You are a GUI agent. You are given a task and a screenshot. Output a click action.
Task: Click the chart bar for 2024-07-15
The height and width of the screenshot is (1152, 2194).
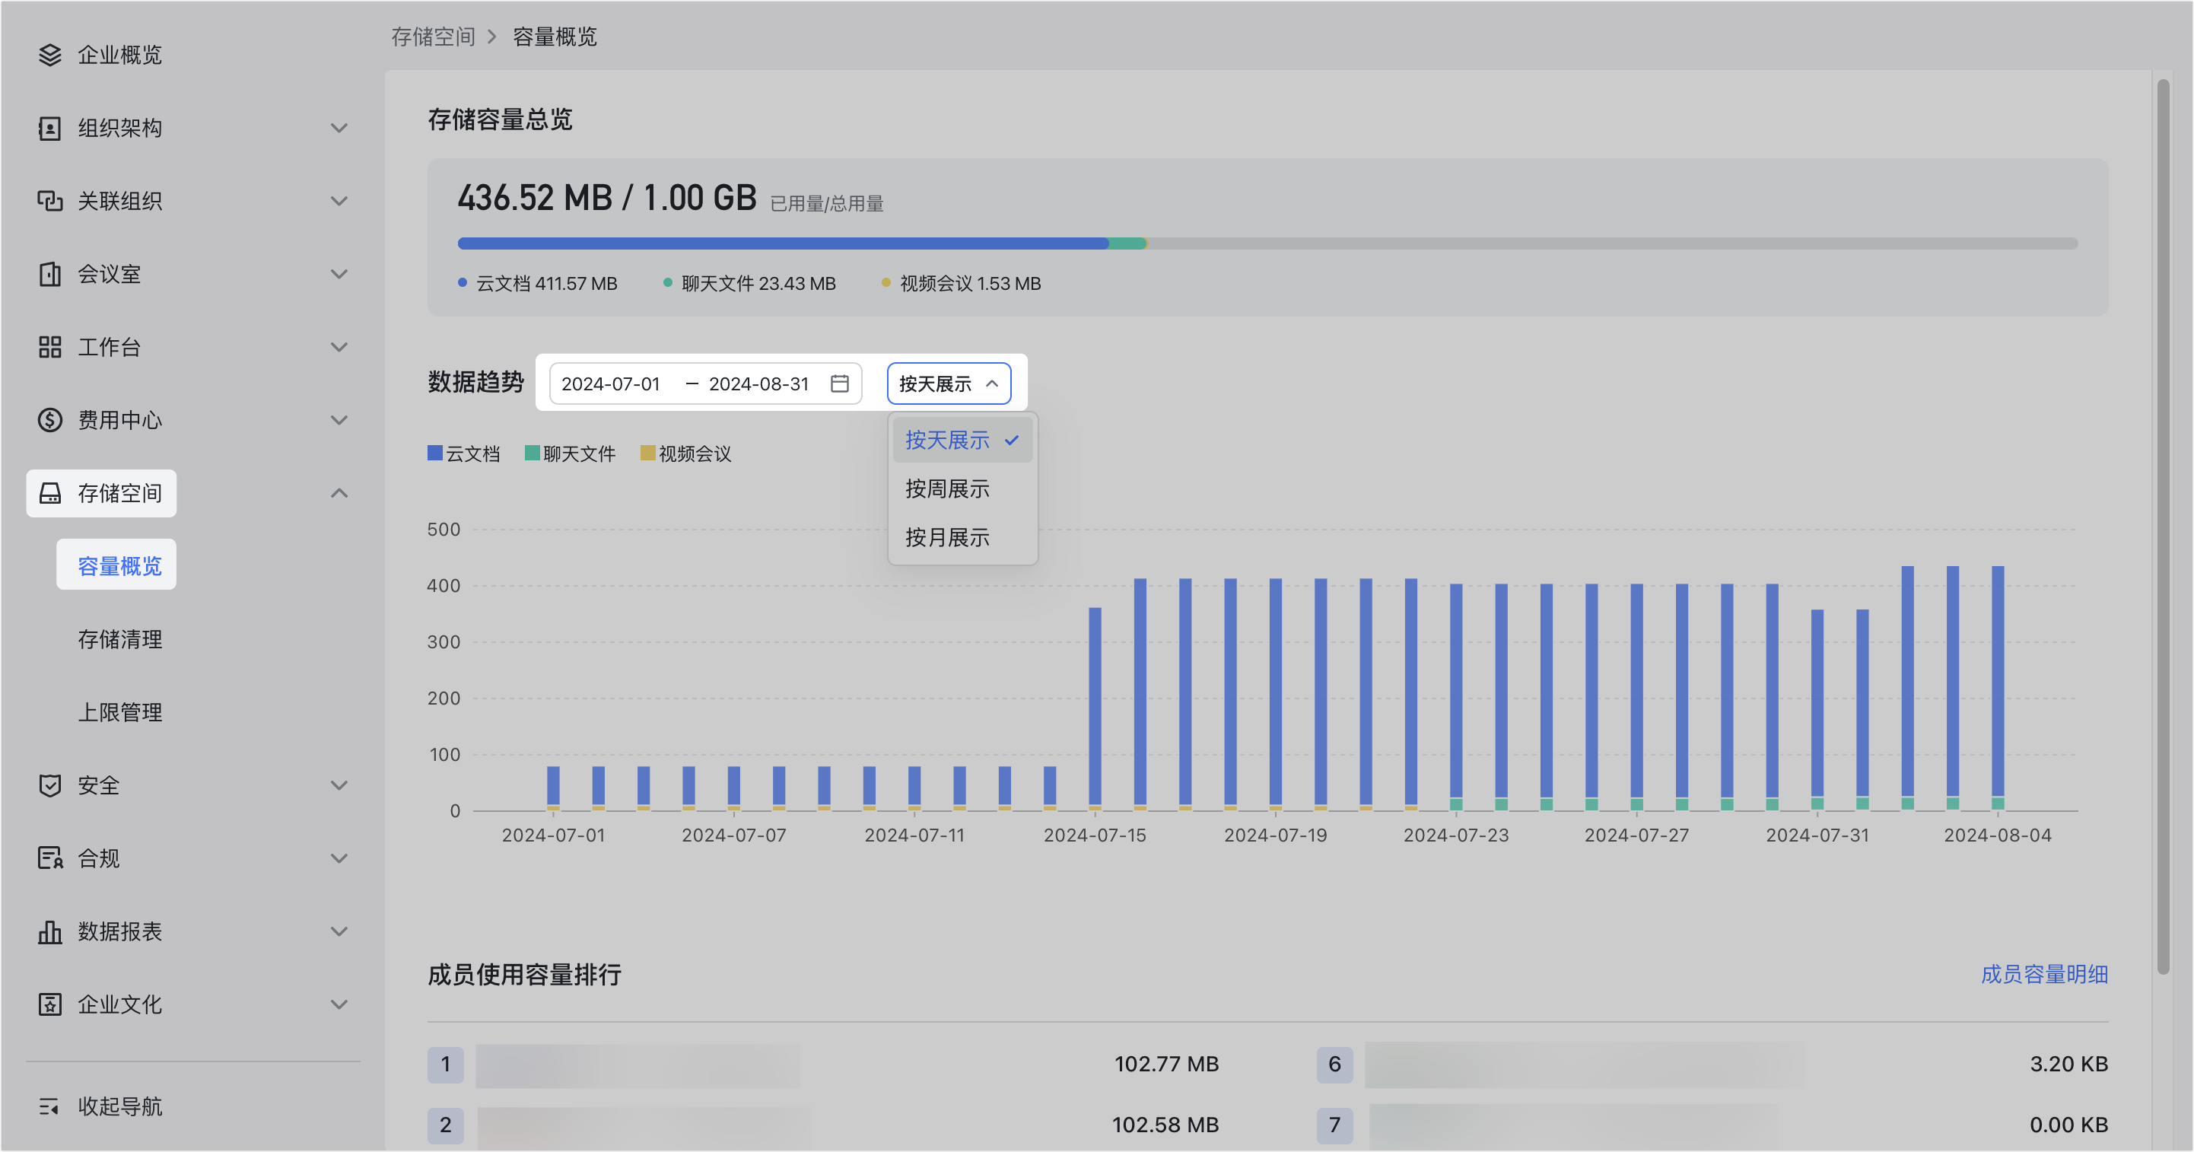(x=1095, y=709)
